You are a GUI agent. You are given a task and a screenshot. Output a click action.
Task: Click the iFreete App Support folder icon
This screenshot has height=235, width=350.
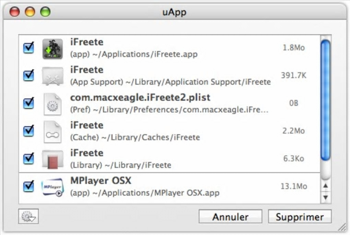(x=52, y=76)
